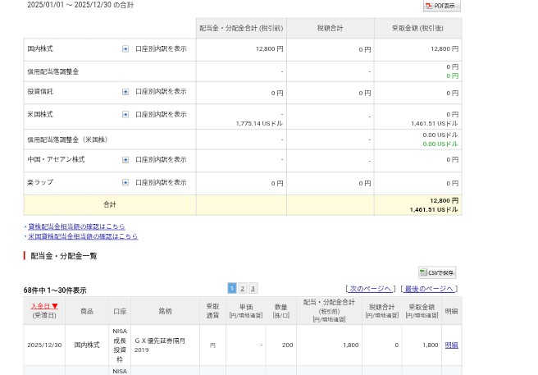The width and height of the screenshot is (538, 375).
Task: Select bold 12,800 円 in 合計 row
Action: tap(444, 200)
